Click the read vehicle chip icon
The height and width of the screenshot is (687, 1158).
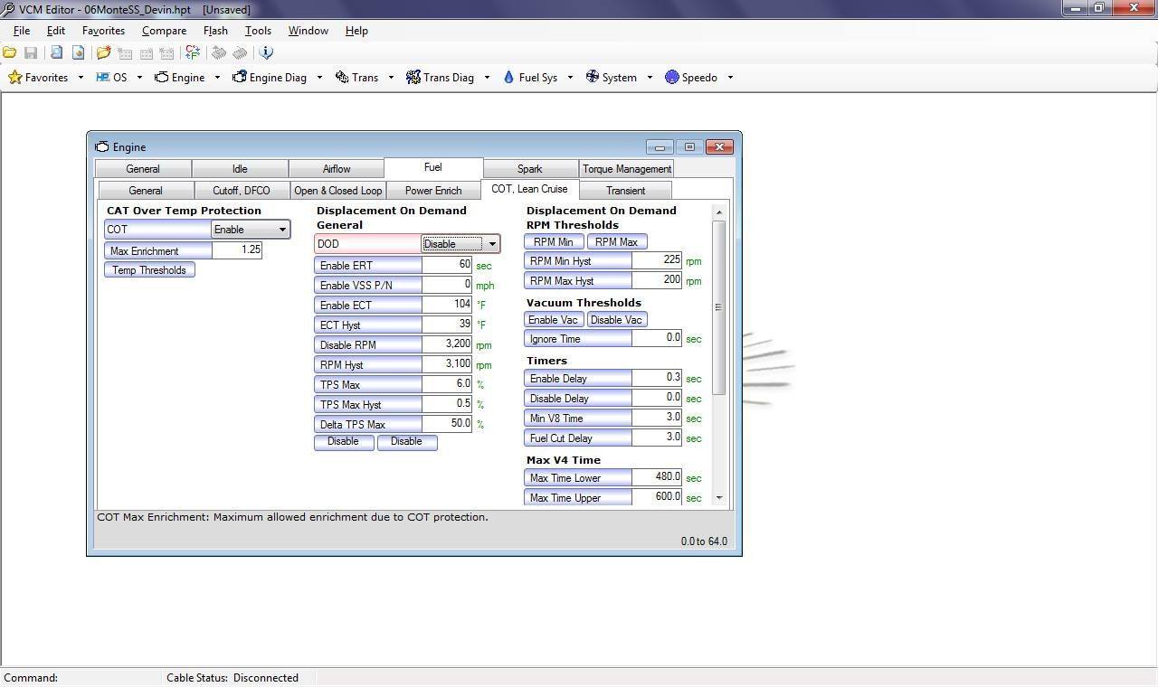(219, 52)
